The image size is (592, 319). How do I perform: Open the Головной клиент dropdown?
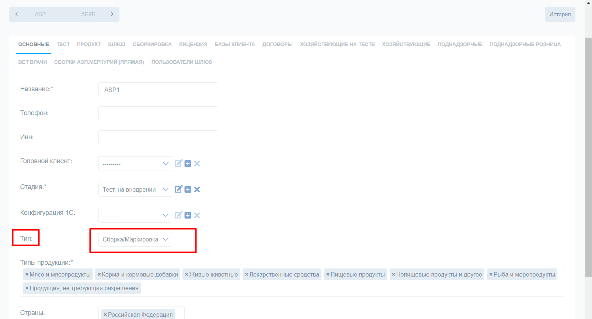[x=135, y=164]
